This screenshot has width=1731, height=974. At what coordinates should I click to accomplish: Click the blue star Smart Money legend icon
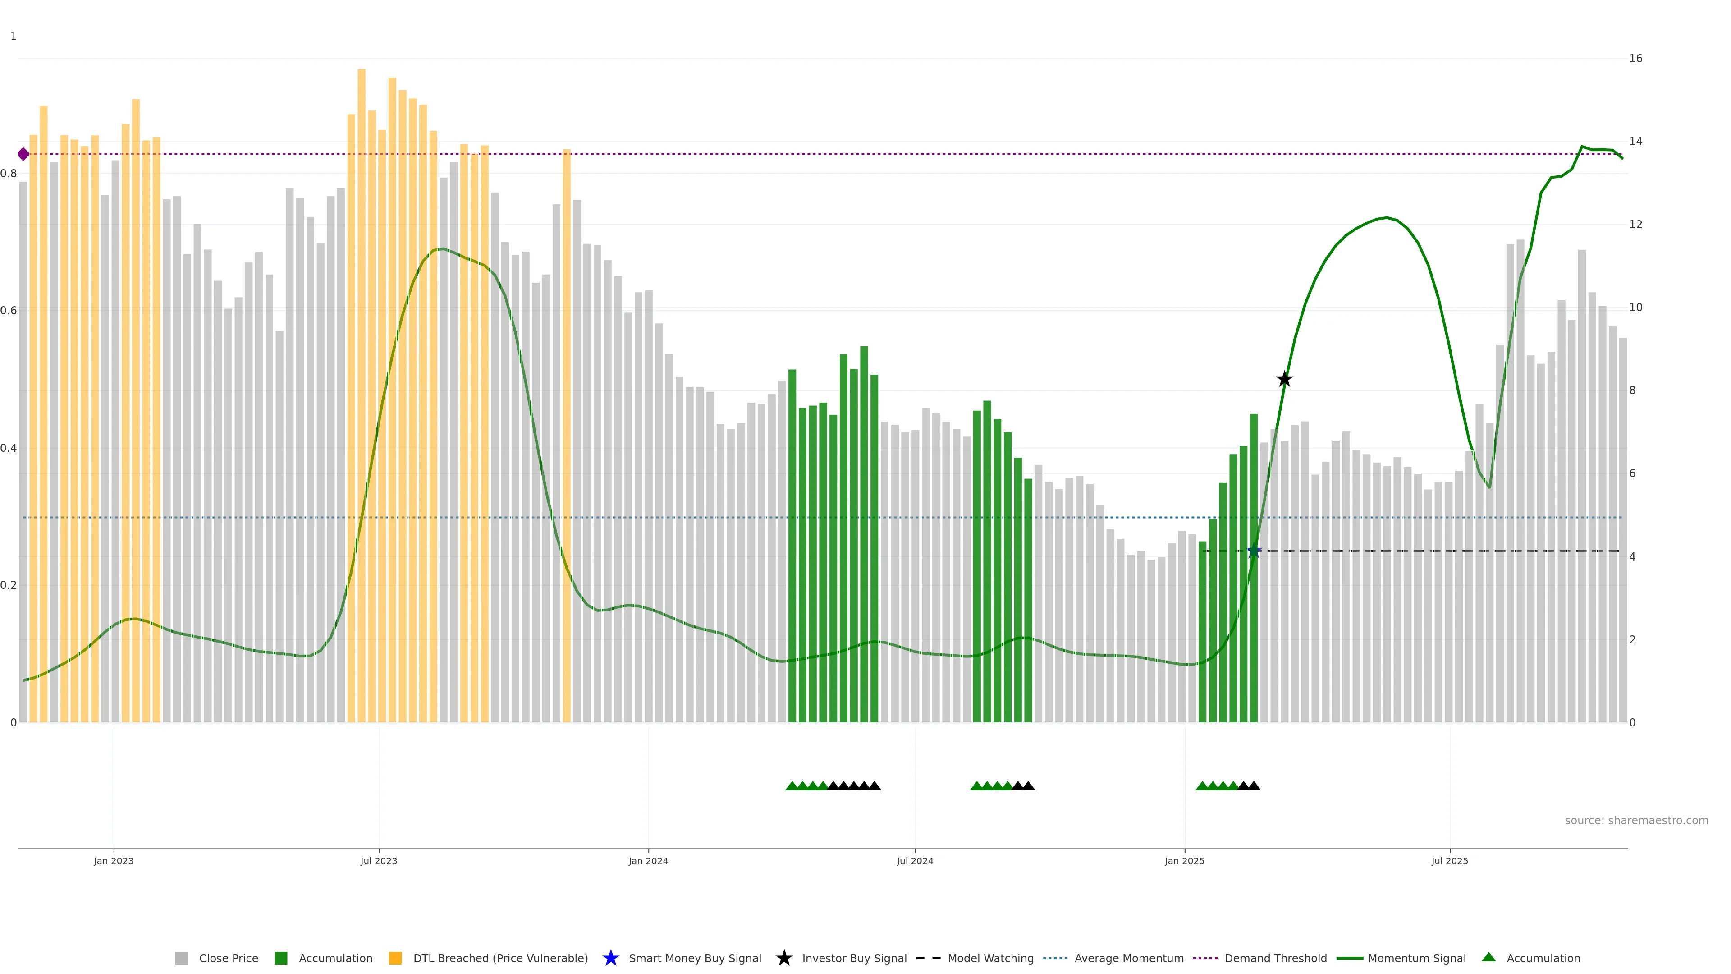pos(610,958)
